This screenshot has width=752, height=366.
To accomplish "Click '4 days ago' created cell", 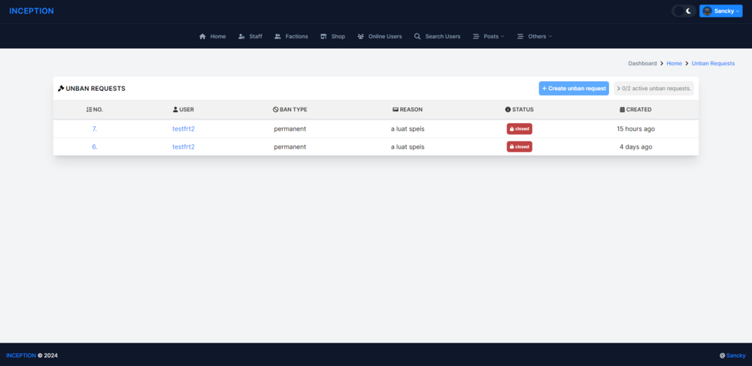I will click(x=635, y=147).
